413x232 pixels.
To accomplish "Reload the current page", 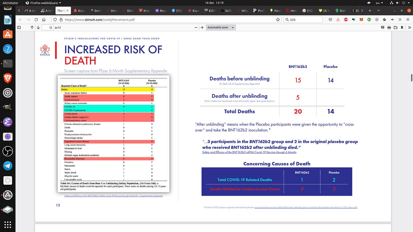I will (x=36, y=20).
